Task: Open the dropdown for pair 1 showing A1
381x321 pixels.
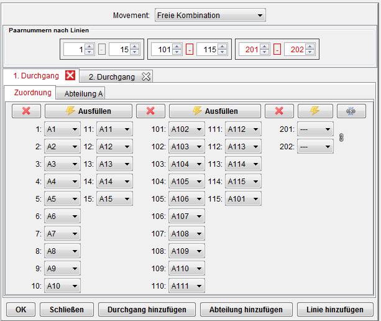Action: pos(62,129)
